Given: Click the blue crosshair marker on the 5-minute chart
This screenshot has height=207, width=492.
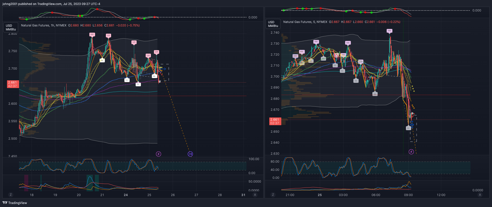Looking at the screenshot, I should pos(412,124).
